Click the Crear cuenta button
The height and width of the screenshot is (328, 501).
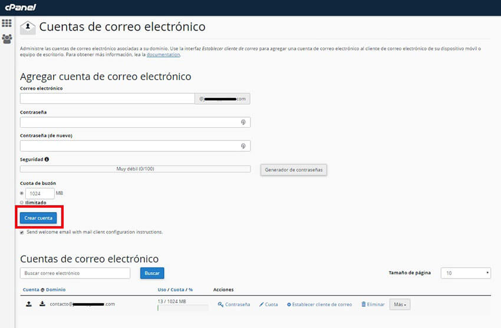(38, 218)
